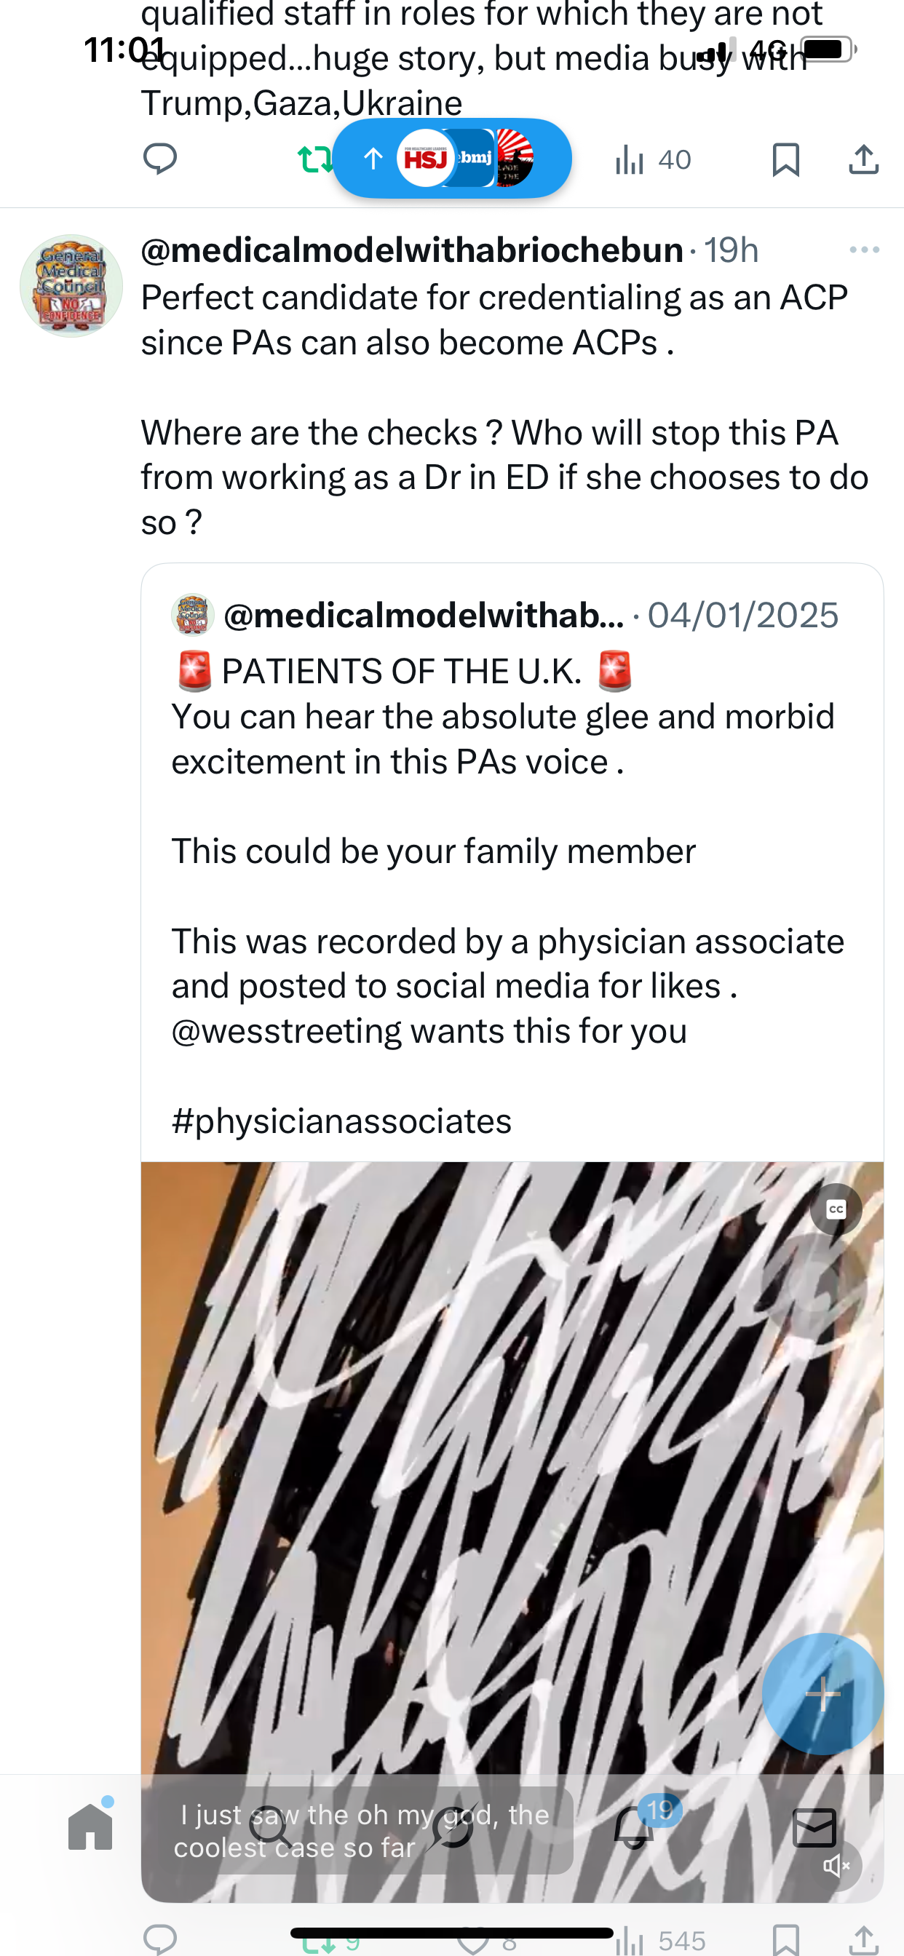Bookmark the top tweet
Image resolution: width=904 pixels, height=1956 pixels.
[785, 160]
